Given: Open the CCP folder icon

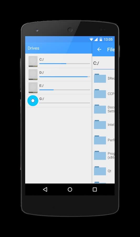Looking at the screenshot, I should pos(100,93).
